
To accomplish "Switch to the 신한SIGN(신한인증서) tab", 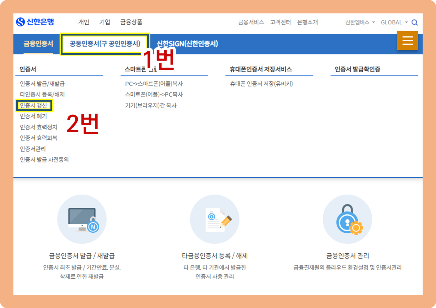I will coord(187,44).
